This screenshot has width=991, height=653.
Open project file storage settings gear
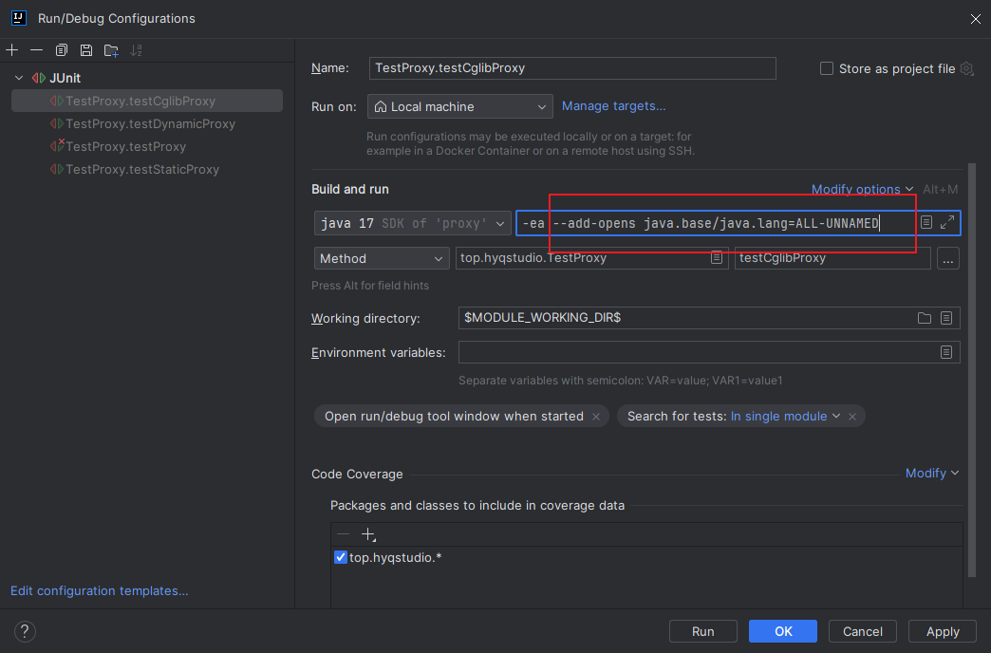tap(966, 68)
